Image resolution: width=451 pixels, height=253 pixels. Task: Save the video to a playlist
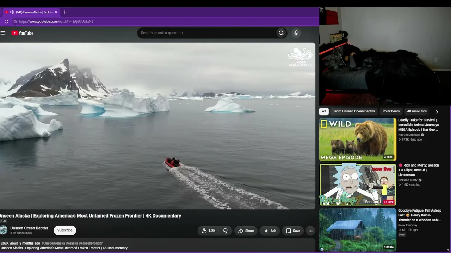point(293,231)
